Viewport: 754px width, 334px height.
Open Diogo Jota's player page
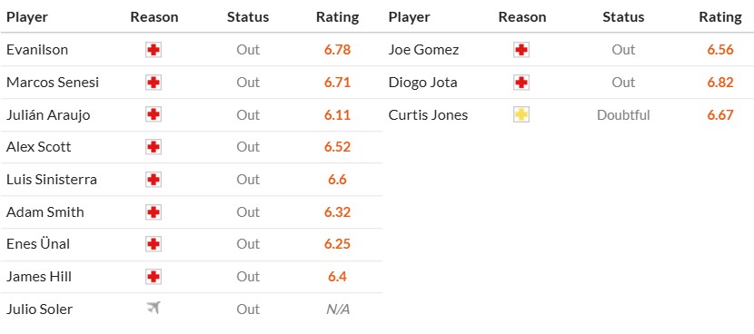pyautogui.click(x=422, y=83)
